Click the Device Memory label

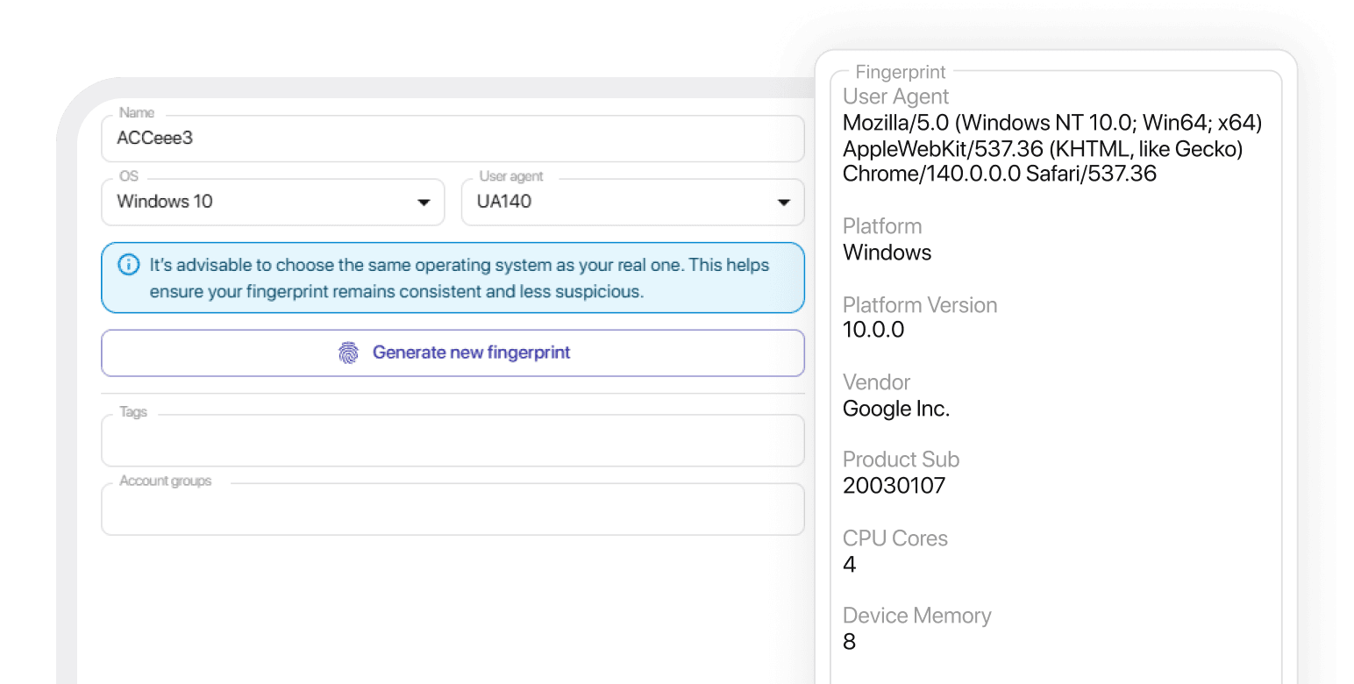point(916,616)
